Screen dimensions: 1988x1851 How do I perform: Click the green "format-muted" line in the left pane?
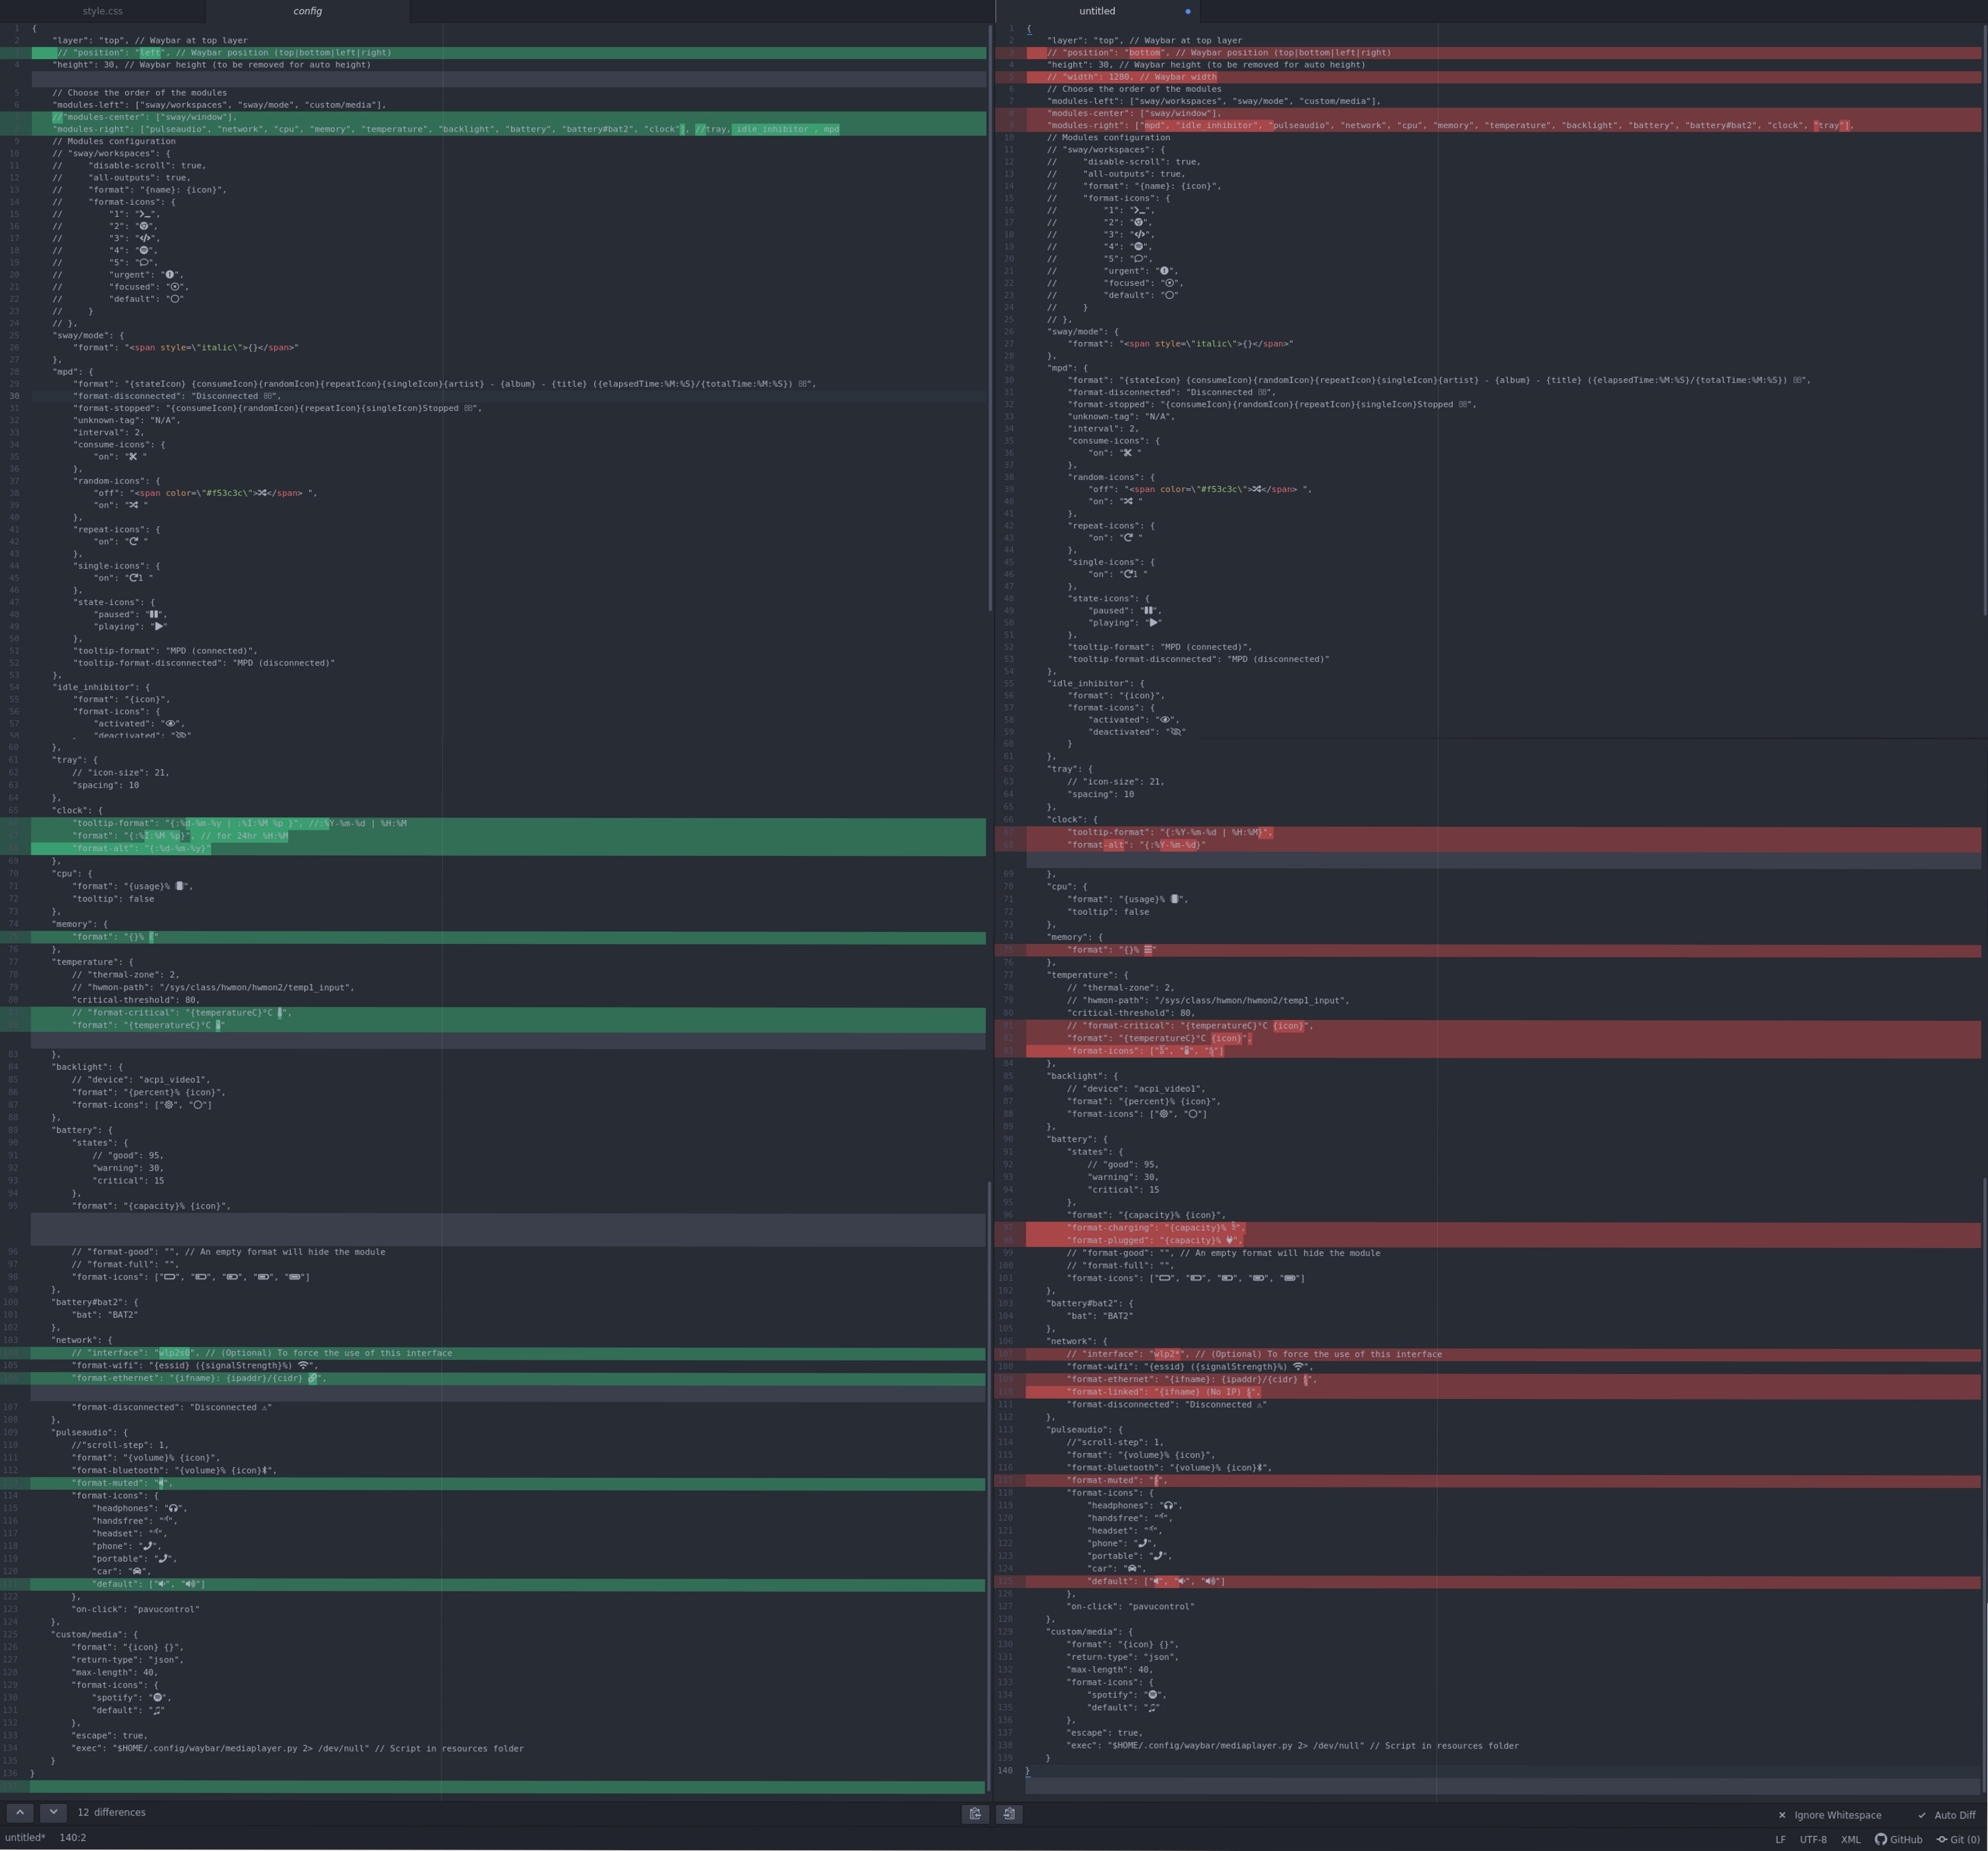tap(507, 1484)
